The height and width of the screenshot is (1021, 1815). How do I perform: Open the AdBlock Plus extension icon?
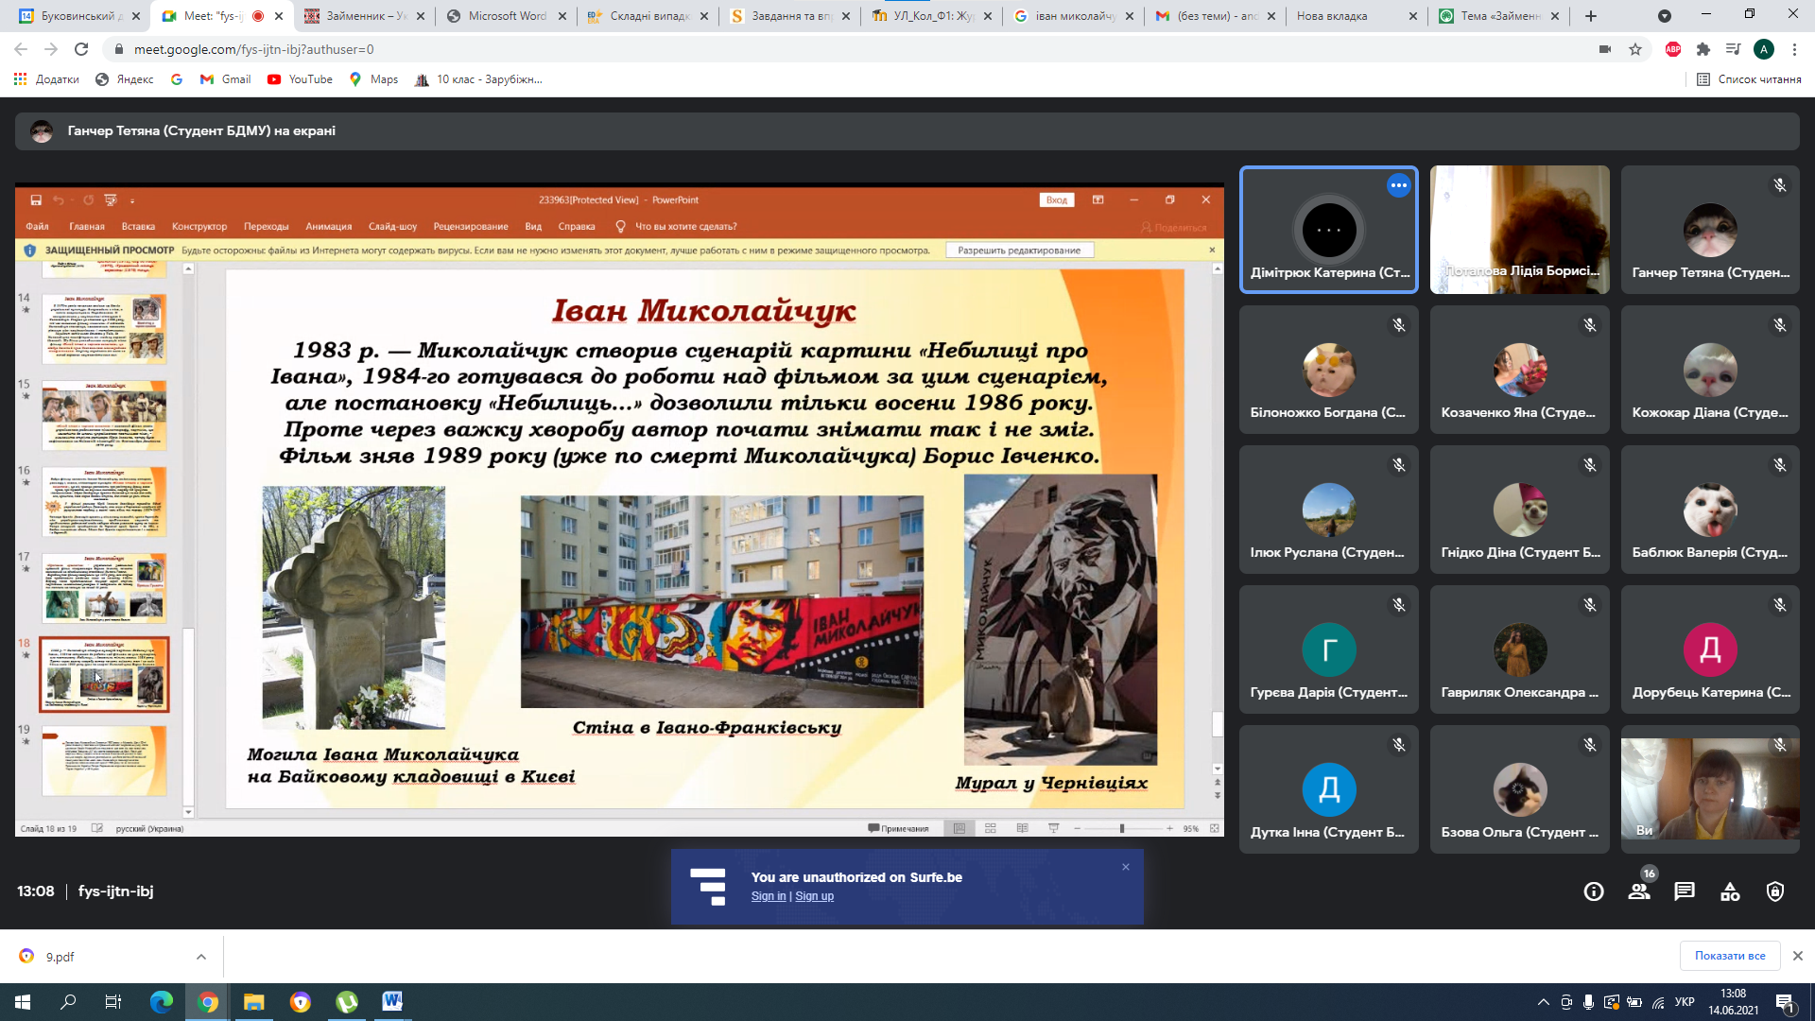pyautogui.click(x=1673, y=49)
